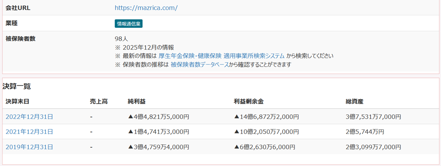
Task: Select total assets 3億7,531万7,000円
Action: tap(374, 116)
